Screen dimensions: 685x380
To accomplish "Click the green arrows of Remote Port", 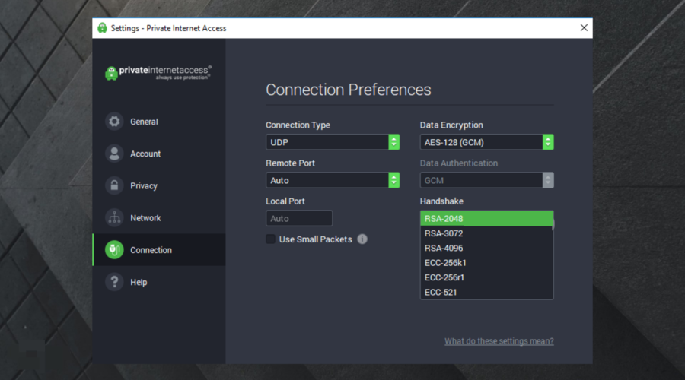I will 394,180.
